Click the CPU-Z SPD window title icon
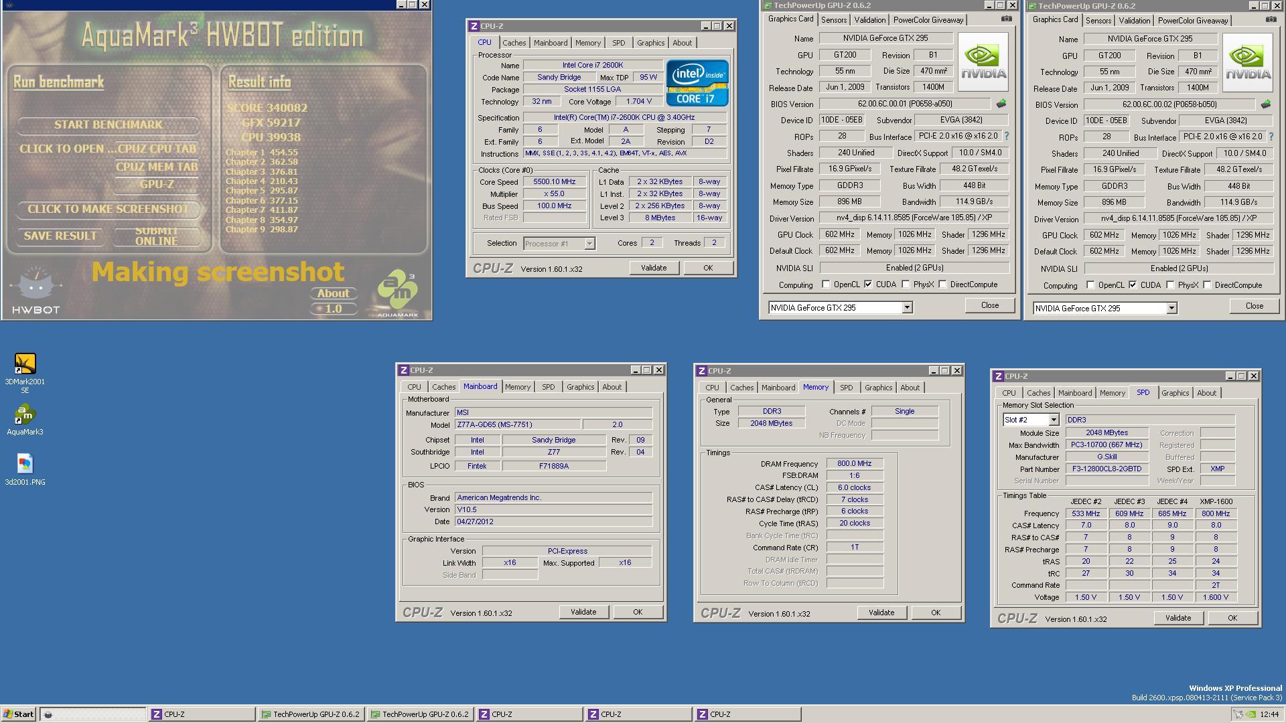1286x723 pixels. coord(999,376)
